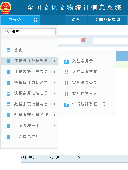Click the icon beside 系统管理应用
128x170 pixels.
(x=9, y=126)
